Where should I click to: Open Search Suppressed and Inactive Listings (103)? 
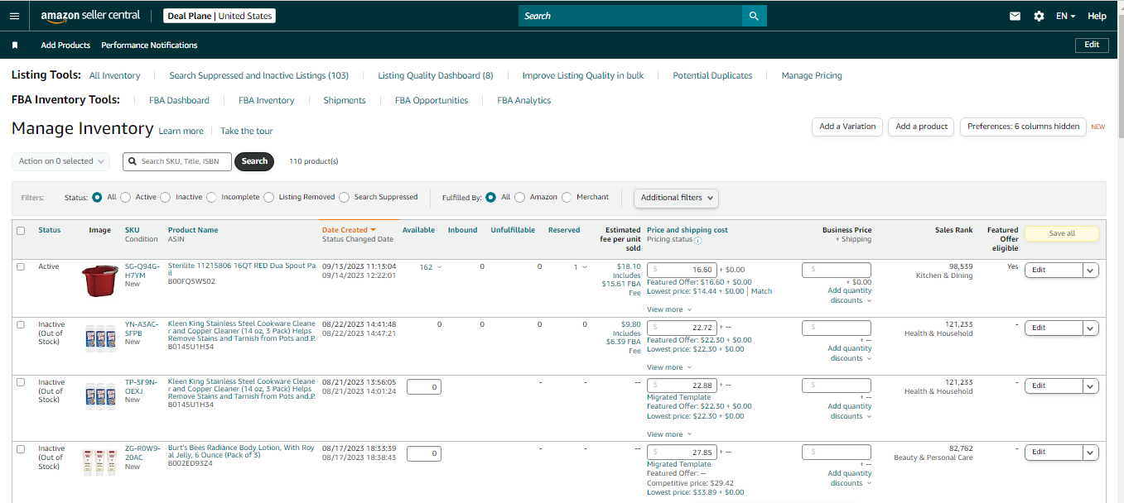click(259, 75)
